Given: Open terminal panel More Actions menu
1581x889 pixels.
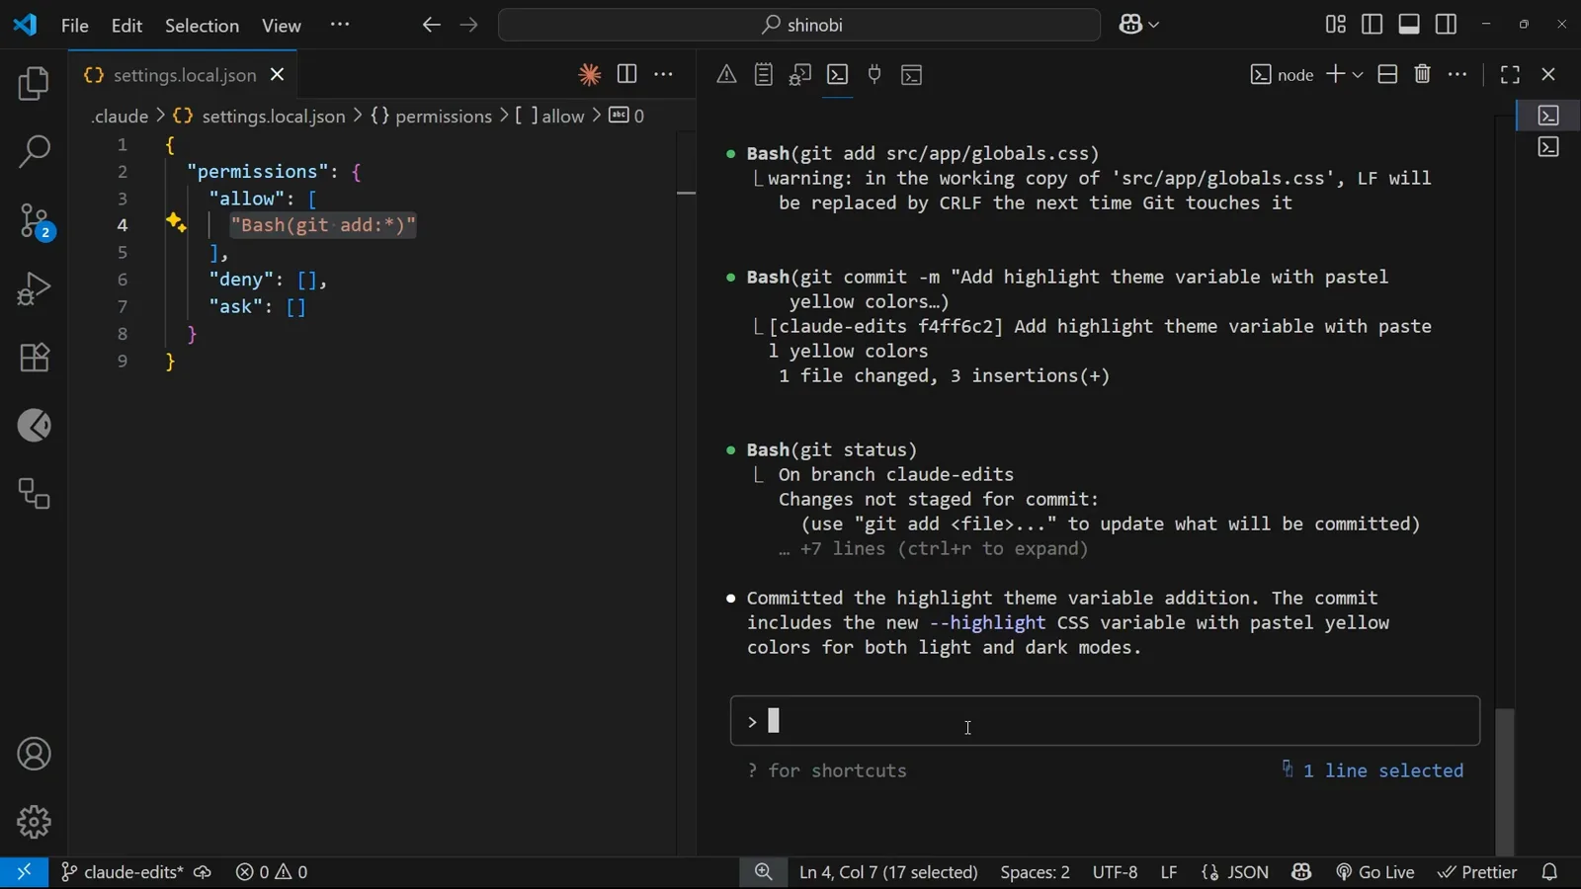Looking at the screenshot, I should tap(1458, 74).
